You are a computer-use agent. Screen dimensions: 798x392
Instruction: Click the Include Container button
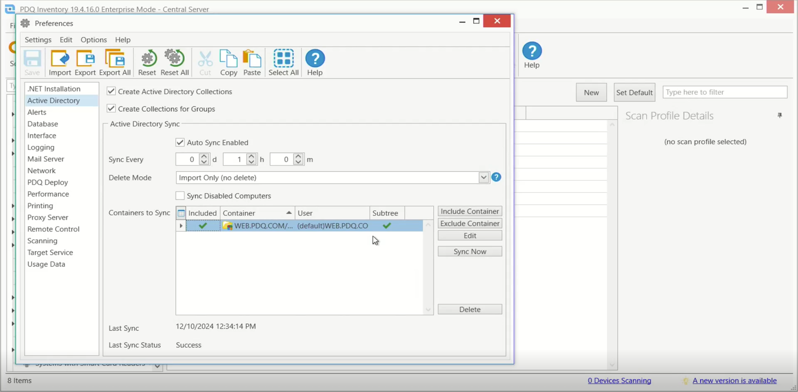pos(470,211)
